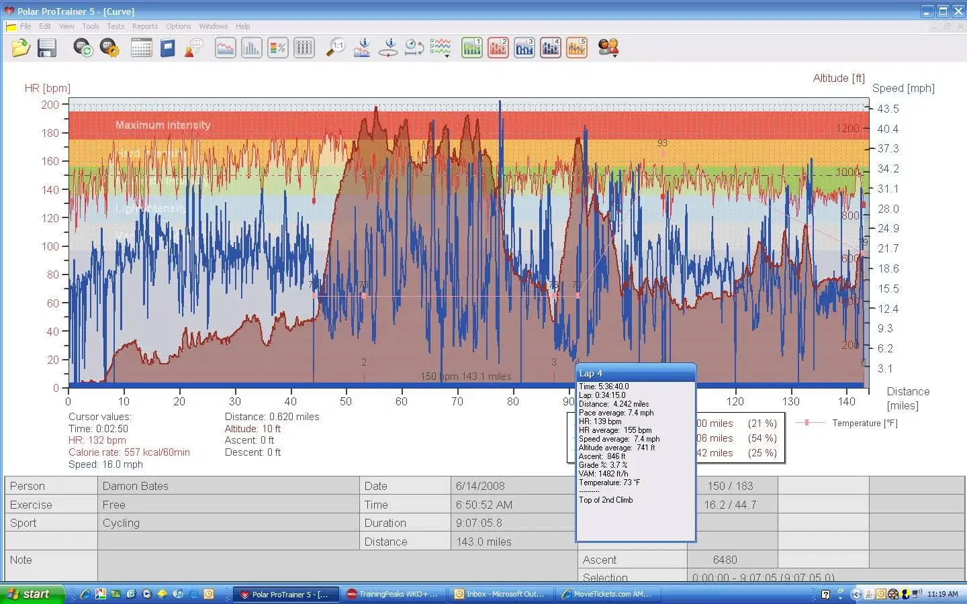Switch to TrainingPeaks WKO+ in taskbar

(x=393, y=594)
